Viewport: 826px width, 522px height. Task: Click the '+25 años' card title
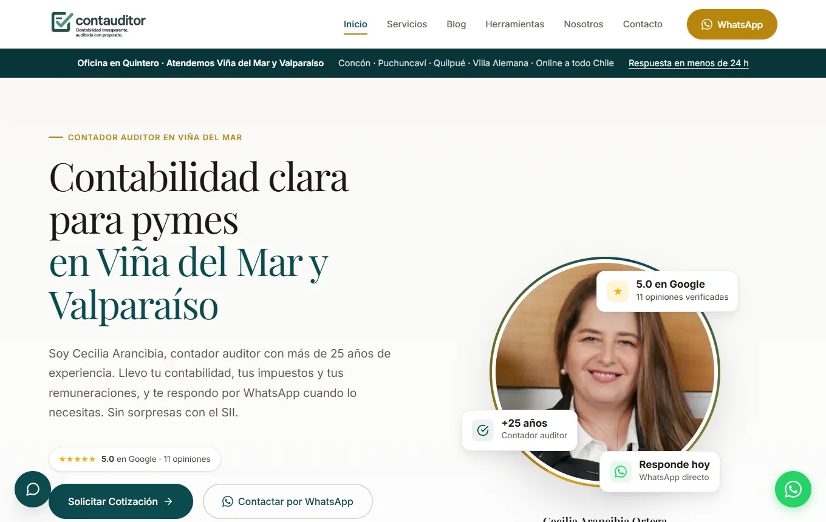[524, 423]
